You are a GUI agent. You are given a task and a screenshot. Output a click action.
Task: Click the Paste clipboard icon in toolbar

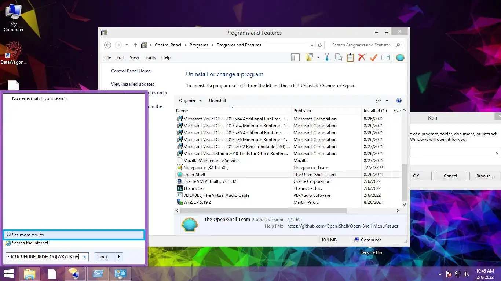tap(350, 57)
